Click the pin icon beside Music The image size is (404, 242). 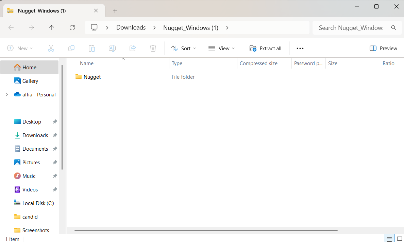tap(55, 176)
